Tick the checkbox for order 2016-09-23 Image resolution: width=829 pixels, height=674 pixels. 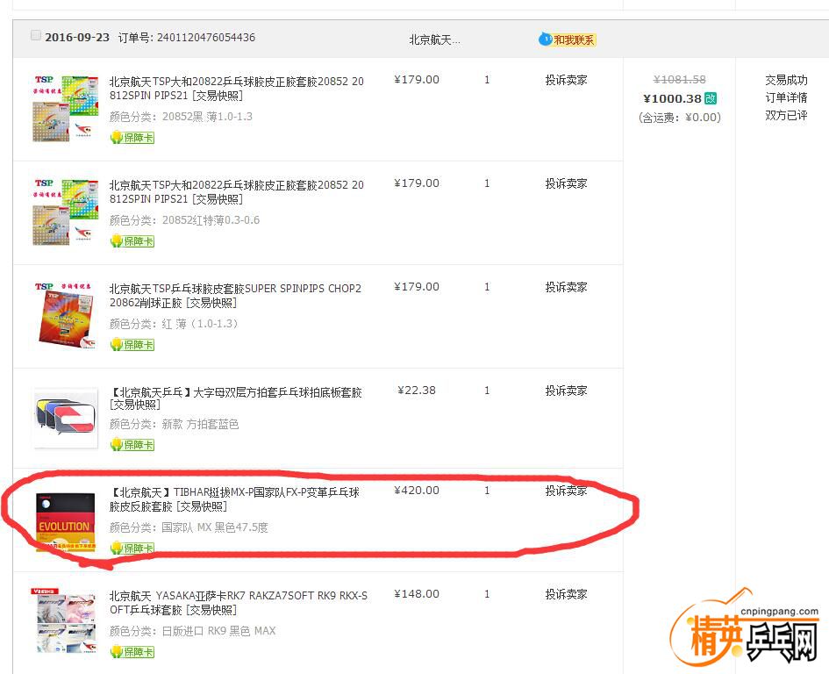click(x=35, y=35)
